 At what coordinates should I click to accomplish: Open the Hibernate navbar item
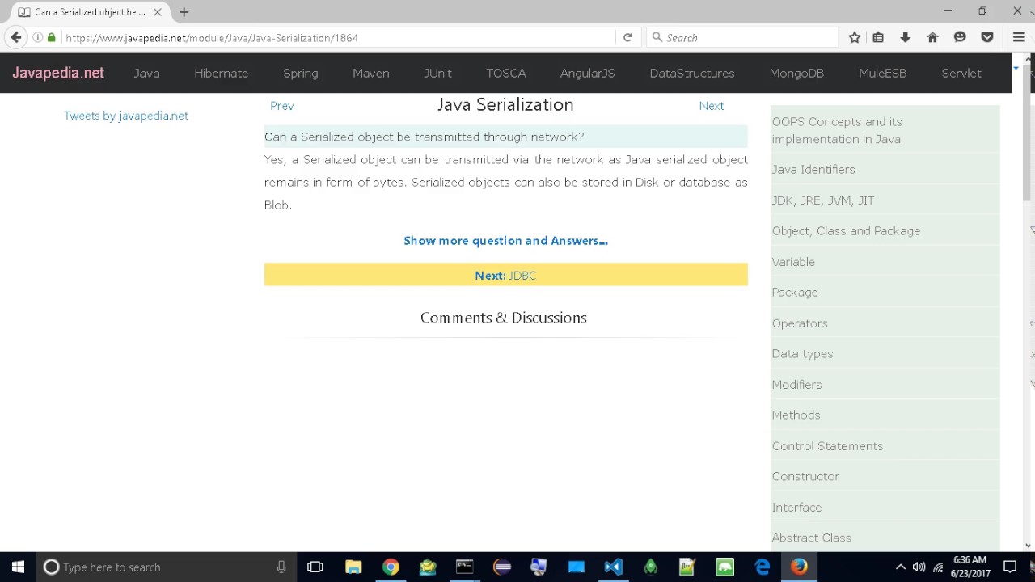221,73
